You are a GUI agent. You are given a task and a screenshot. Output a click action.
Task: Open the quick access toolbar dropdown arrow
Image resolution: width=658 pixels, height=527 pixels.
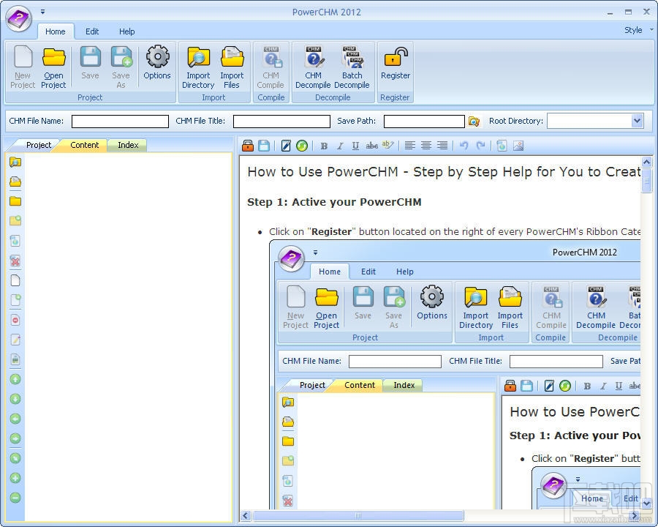(43, 12)
